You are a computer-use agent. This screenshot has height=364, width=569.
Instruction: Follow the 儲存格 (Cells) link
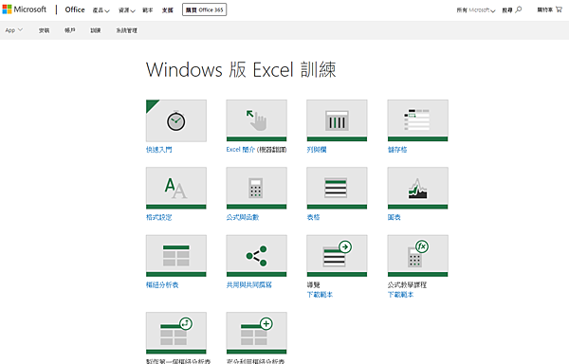coord(397,150)
